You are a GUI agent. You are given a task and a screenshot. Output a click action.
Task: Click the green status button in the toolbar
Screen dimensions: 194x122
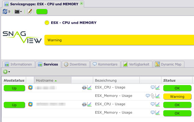pyautogui.click(x=42, y=11)
